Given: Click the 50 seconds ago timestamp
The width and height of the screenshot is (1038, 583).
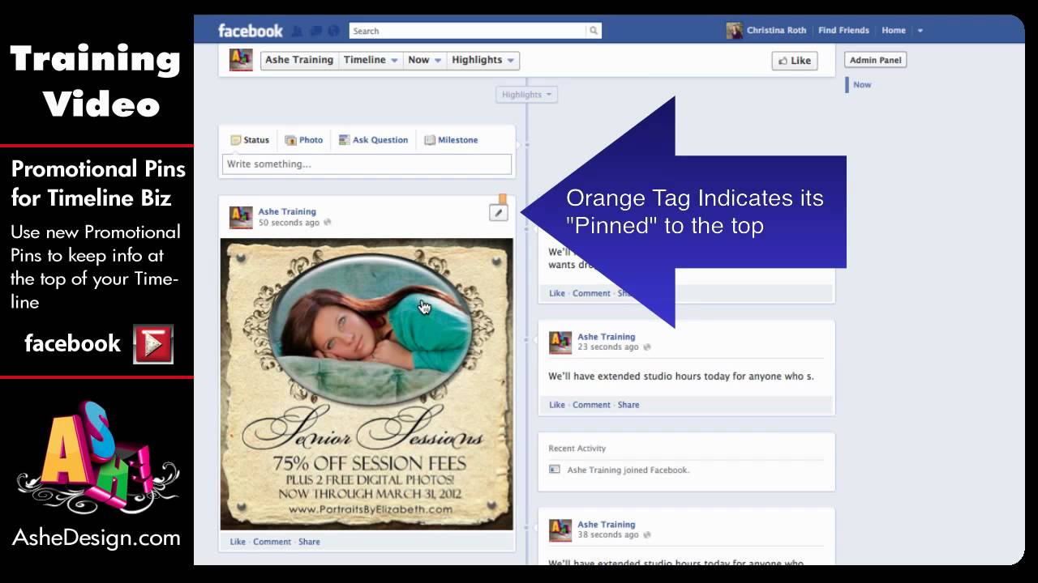Looking at the screenshot, I should [289, 223].
